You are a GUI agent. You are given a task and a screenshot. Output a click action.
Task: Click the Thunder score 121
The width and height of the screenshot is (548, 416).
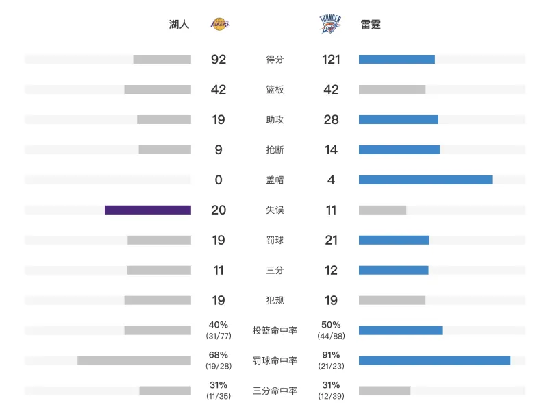click(x=331, y=60)
